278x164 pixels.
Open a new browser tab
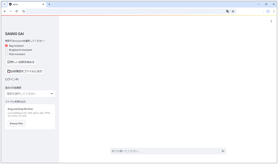(x=49, y=4)
